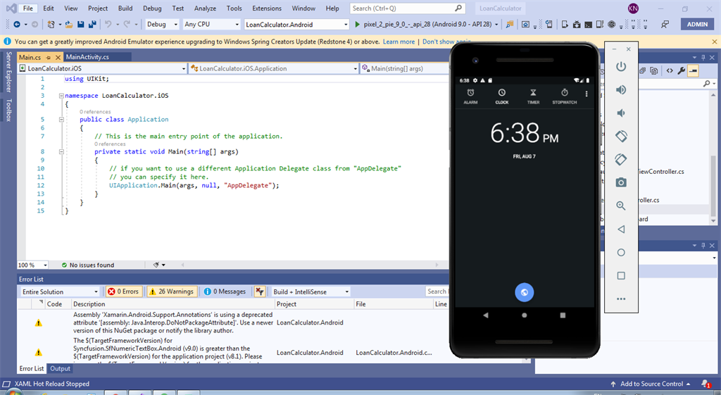Collapse Main(string[] args) method block
This screenshot has height=395, width=721.
tap(61, 152)
